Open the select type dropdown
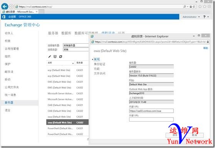 76,49
